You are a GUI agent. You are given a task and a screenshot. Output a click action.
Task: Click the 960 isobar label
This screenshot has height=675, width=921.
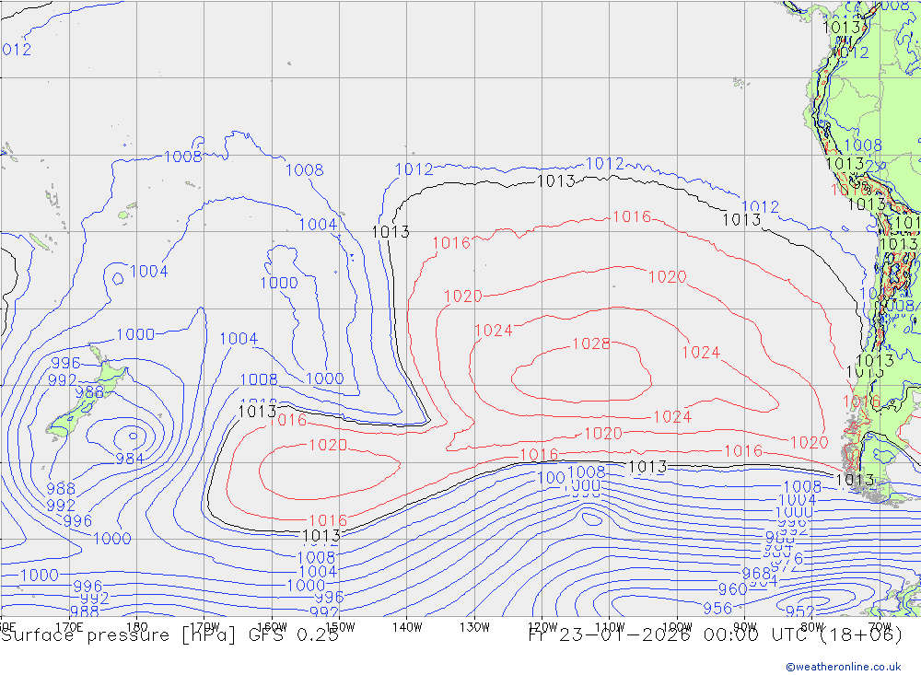pos(732,588)
